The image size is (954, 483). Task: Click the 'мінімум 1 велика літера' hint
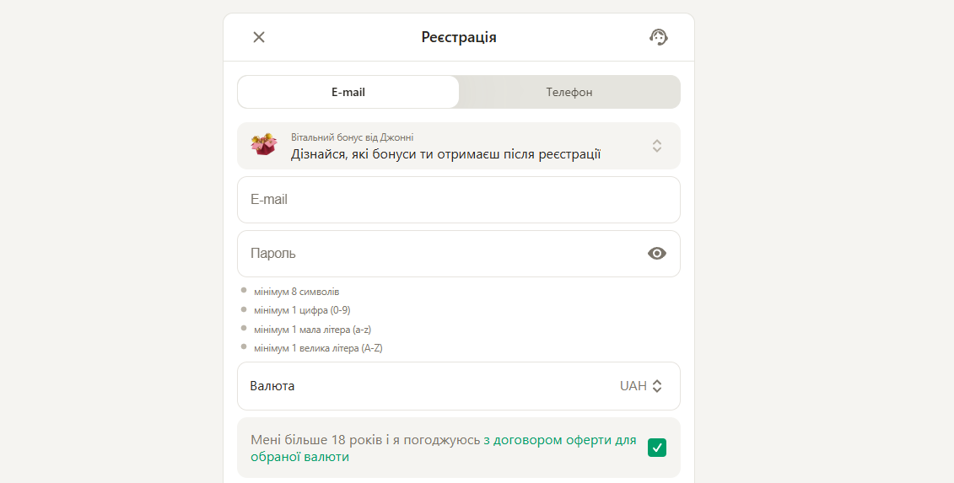[317, 347]
